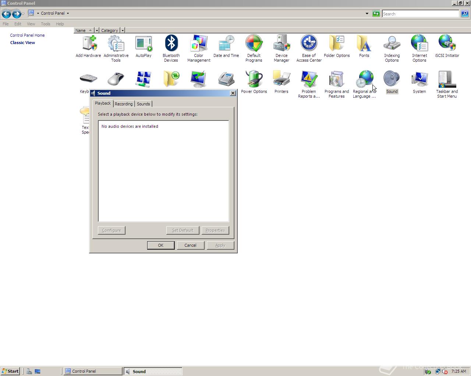
Task: Open Color Management
Action: (x=199, y=48)
